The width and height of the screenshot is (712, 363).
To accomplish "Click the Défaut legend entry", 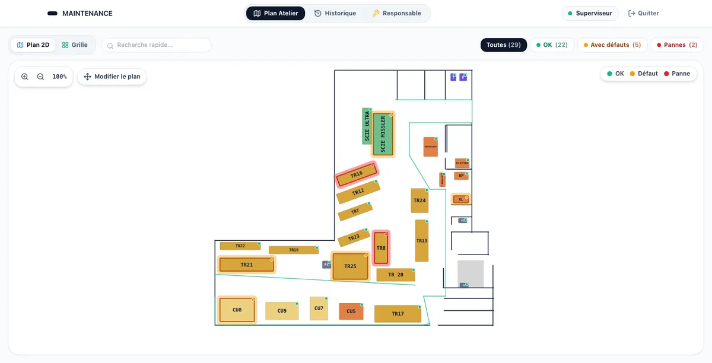I will 644,74.
